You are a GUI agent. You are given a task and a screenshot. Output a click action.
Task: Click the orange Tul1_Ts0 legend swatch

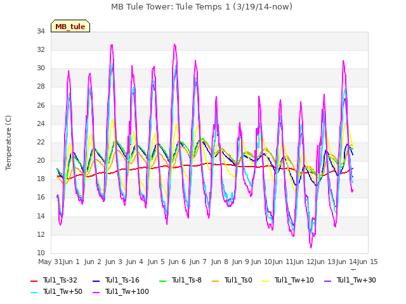pos(215,281)
